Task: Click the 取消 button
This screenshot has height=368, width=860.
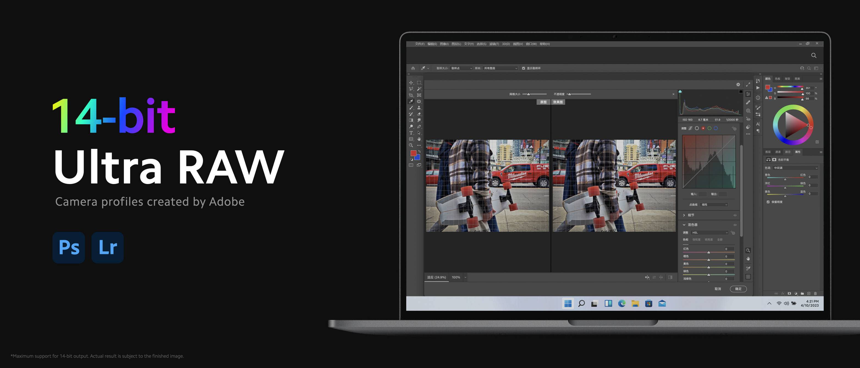Action: click(x=718, y=289)
